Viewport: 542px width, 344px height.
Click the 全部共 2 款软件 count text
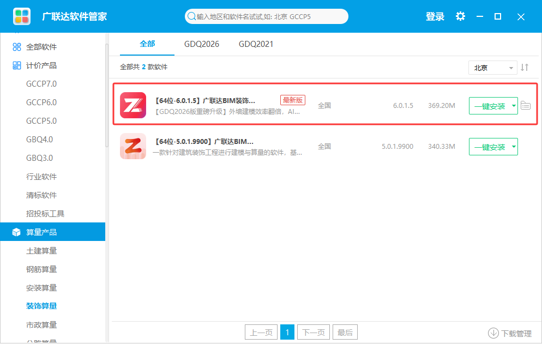point(144,67)
